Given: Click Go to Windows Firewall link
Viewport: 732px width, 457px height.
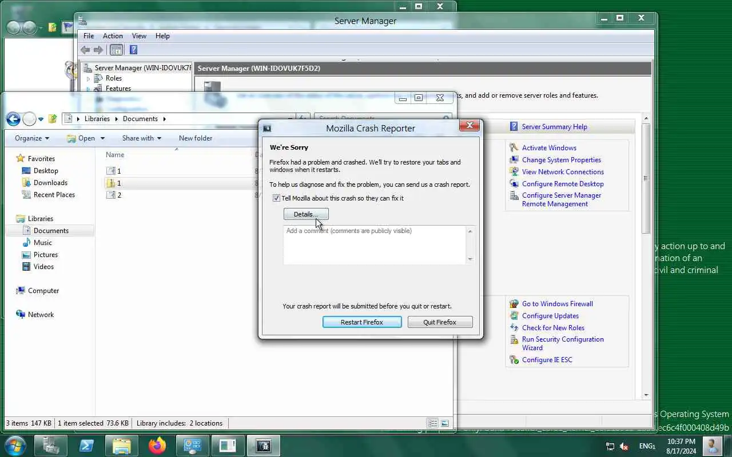Looking at the screenshot, I should [558, 304].
